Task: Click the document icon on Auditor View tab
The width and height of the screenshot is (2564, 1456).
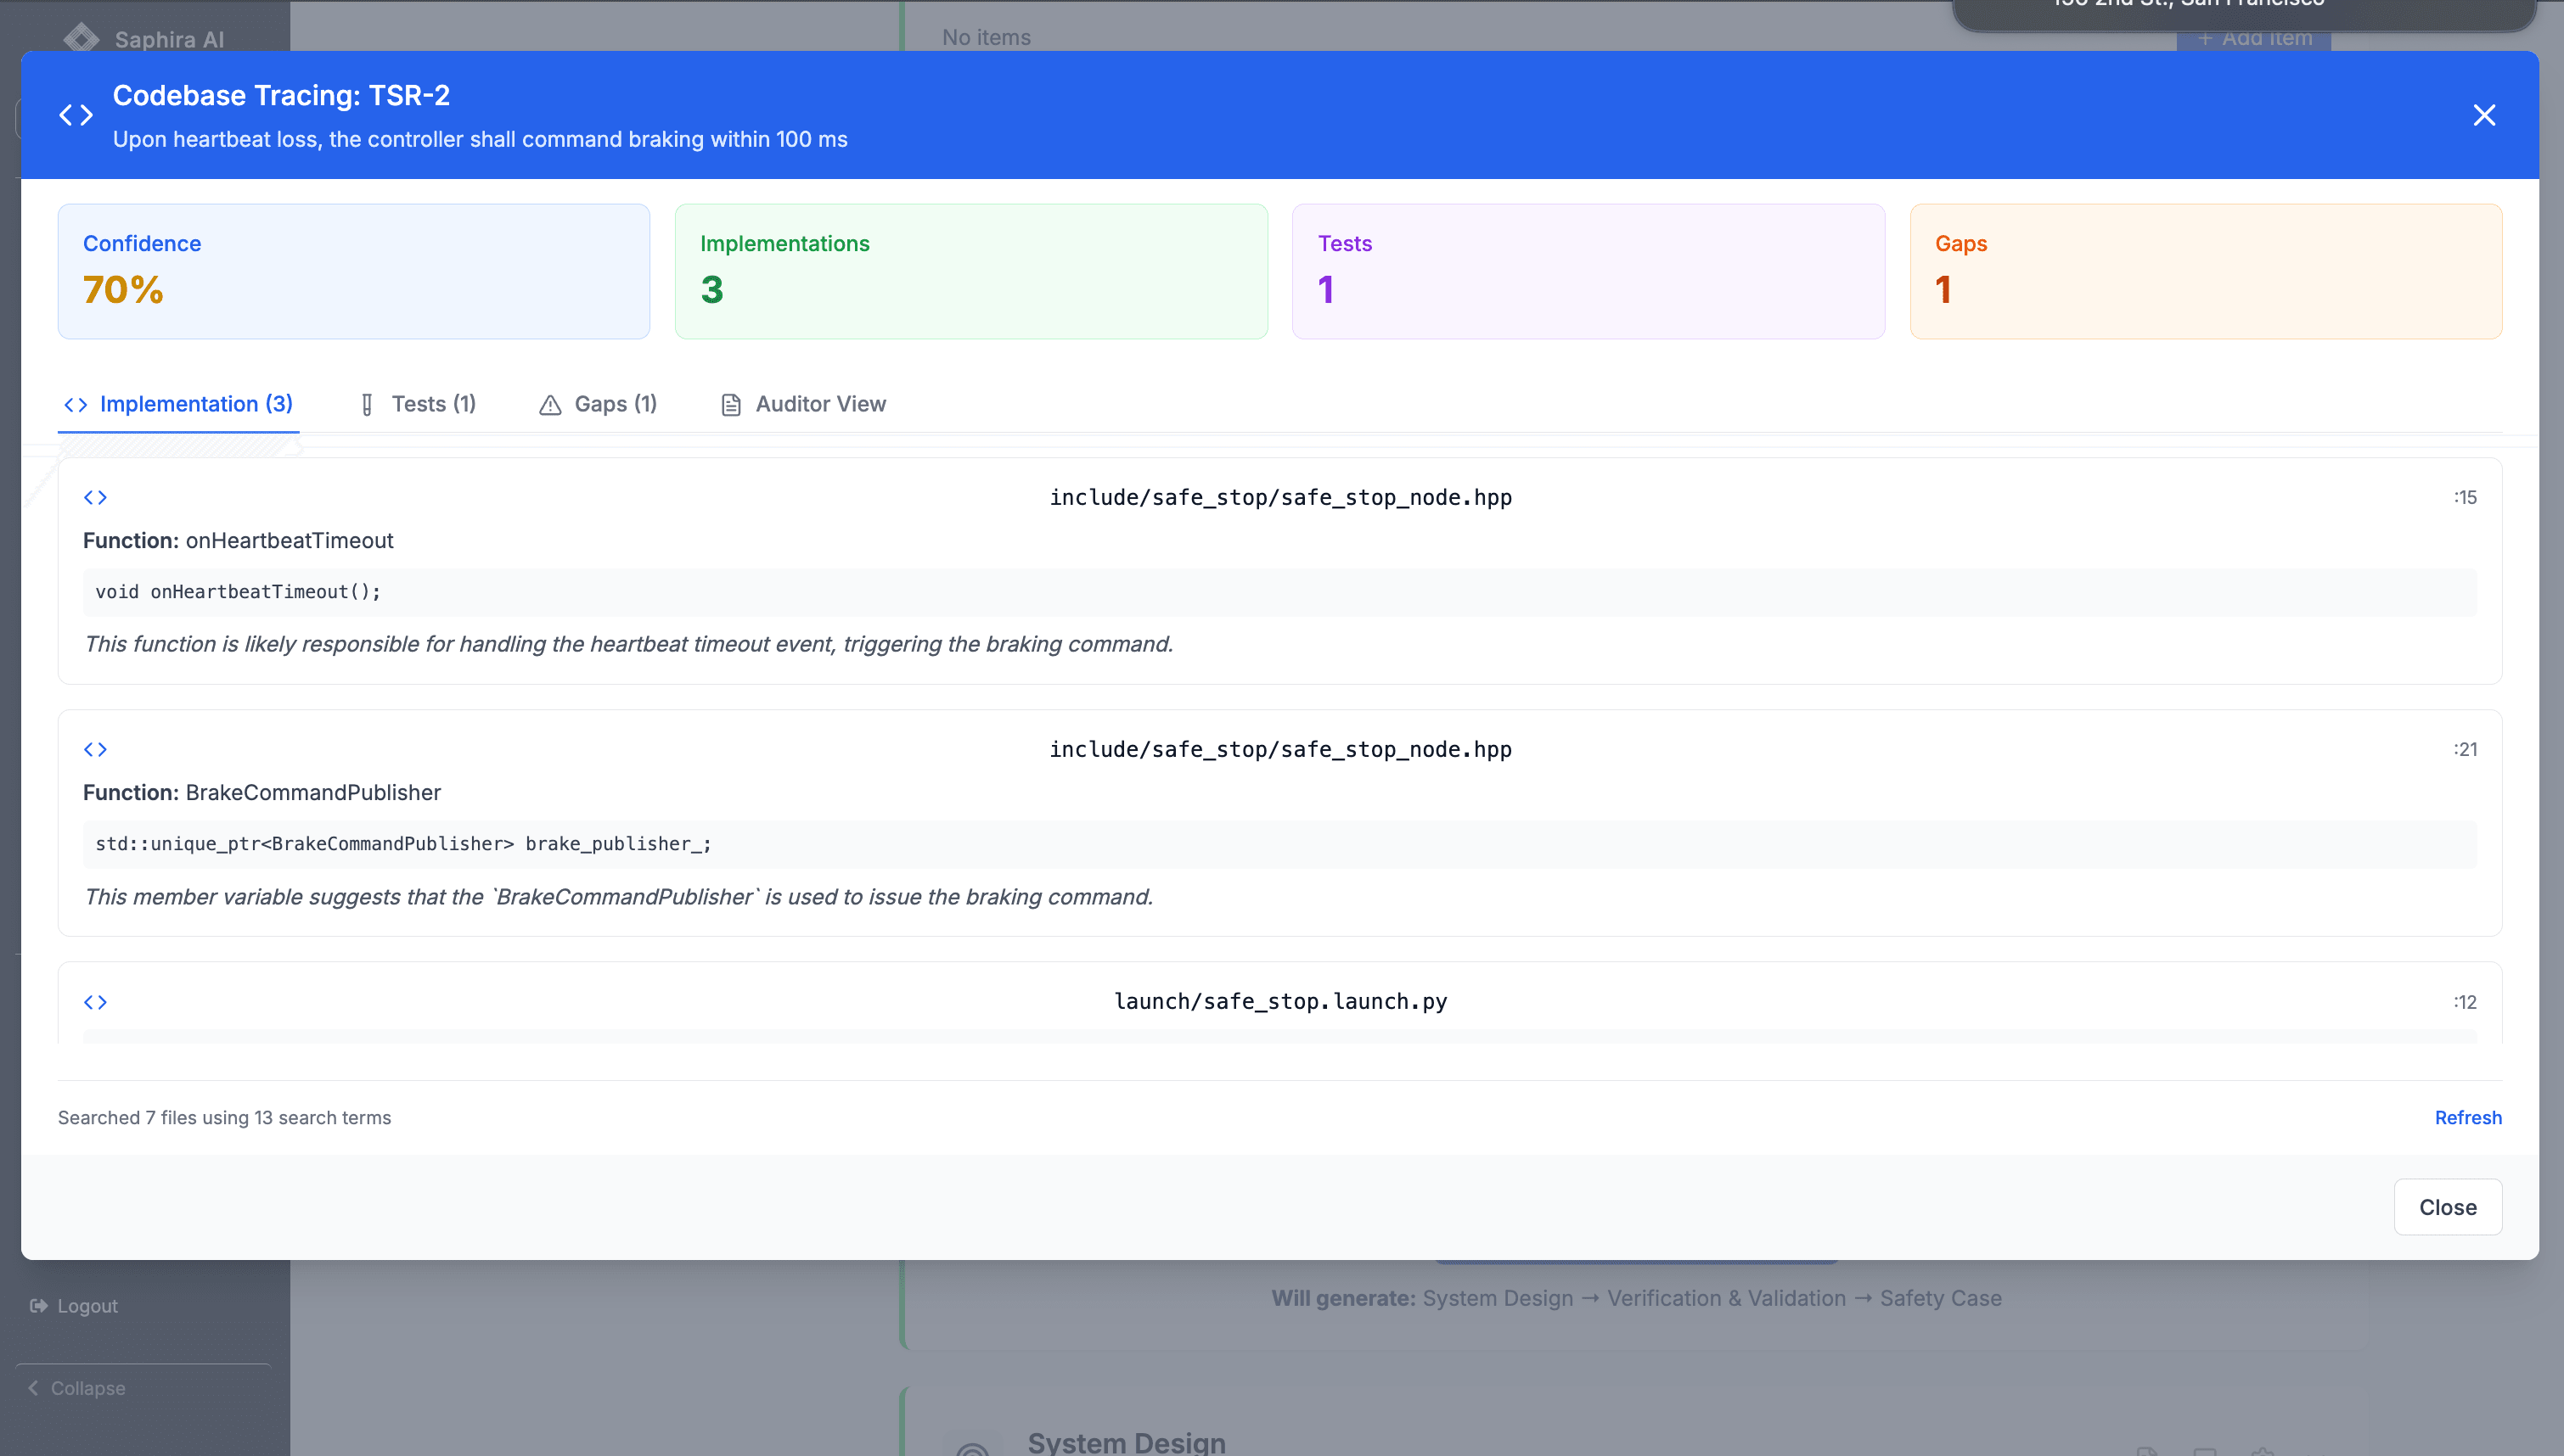Action: pos(731,405)
